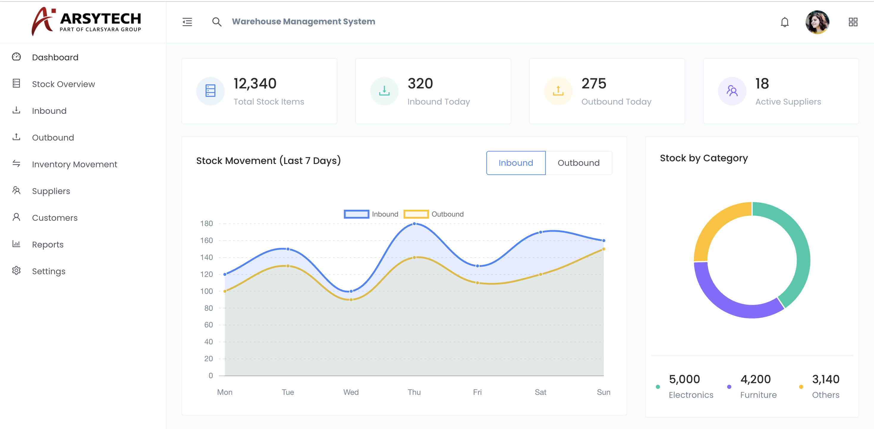Image resolution: width=874 pixels, height=429 pixels.
Task: Open notifications via the bell icon
Action: click(x=785, y=22)
